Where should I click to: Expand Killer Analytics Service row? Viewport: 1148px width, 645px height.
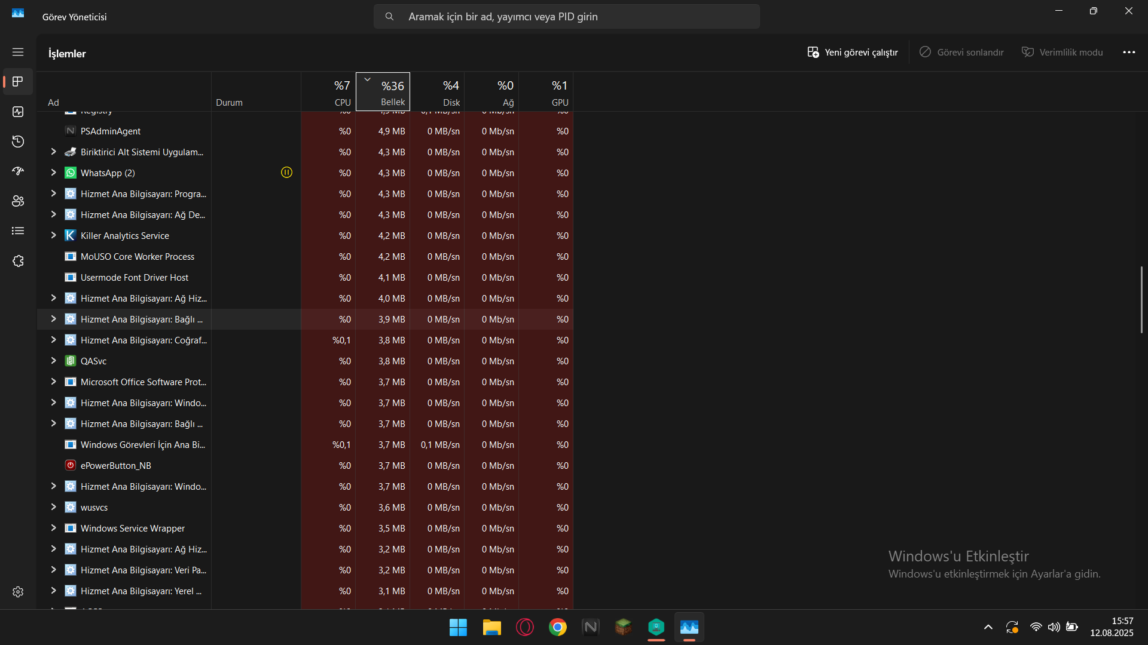coord(53,235)
